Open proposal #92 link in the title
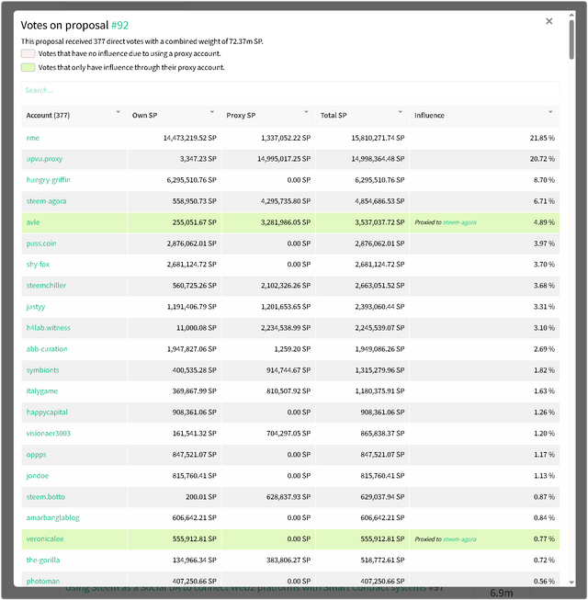 coord(119,25)
